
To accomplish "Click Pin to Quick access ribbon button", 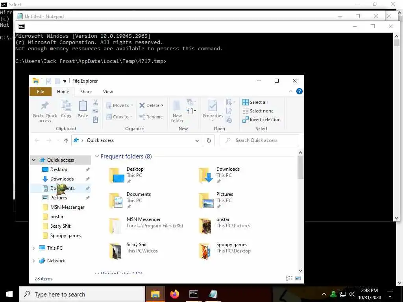I will [45, 112].
